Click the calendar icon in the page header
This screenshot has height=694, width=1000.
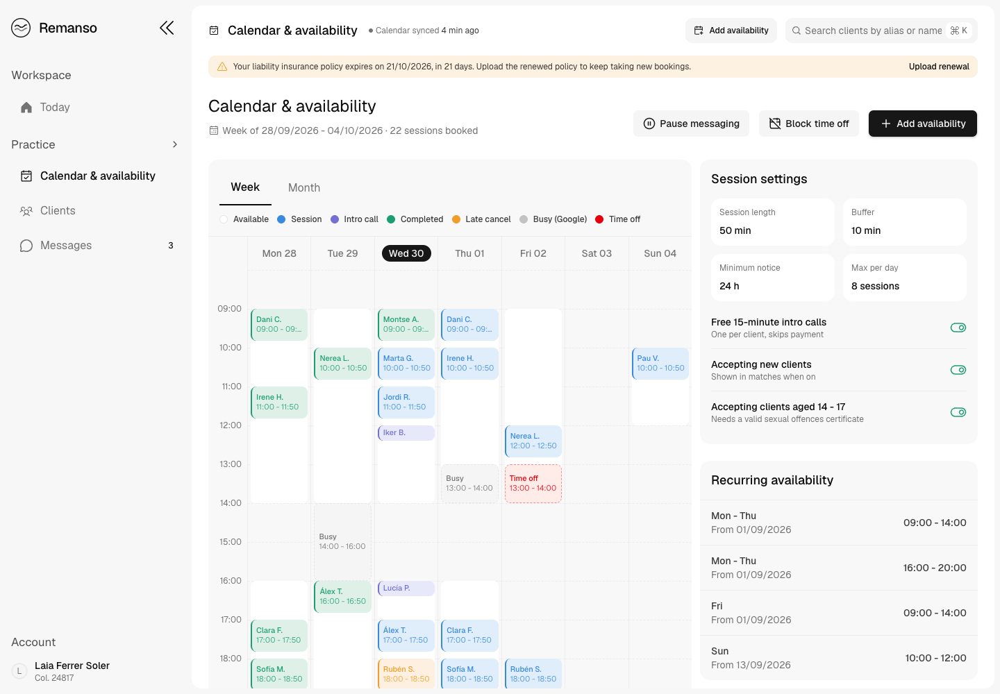(x=214, y=31)
